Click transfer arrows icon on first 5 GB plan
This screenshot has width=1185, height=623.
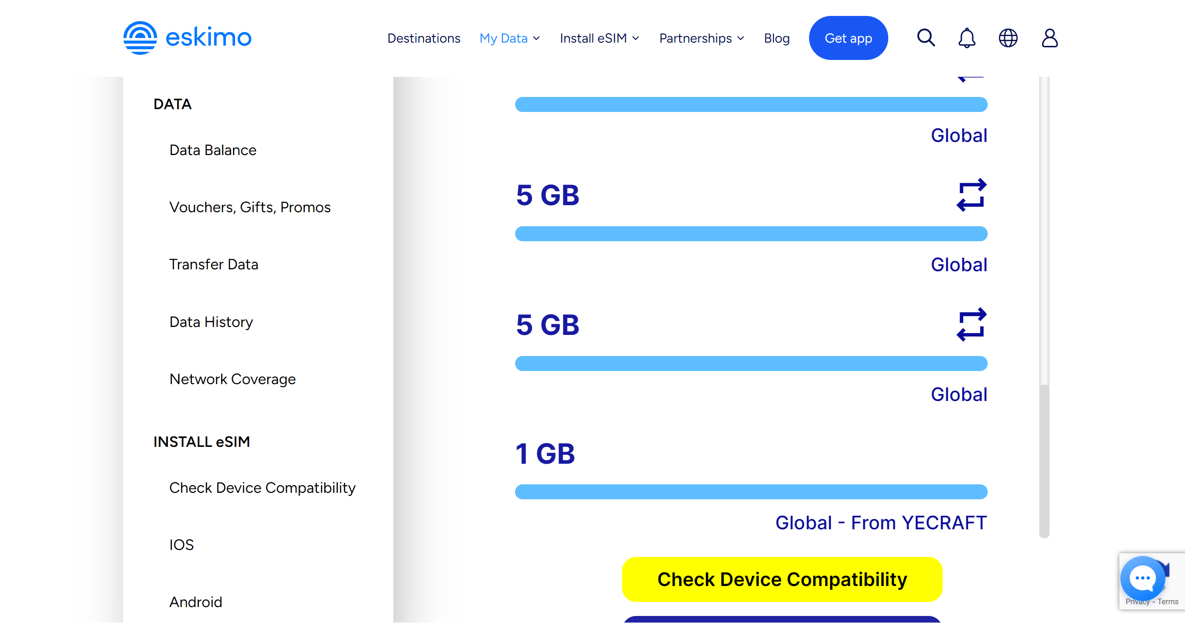[971, 195]
